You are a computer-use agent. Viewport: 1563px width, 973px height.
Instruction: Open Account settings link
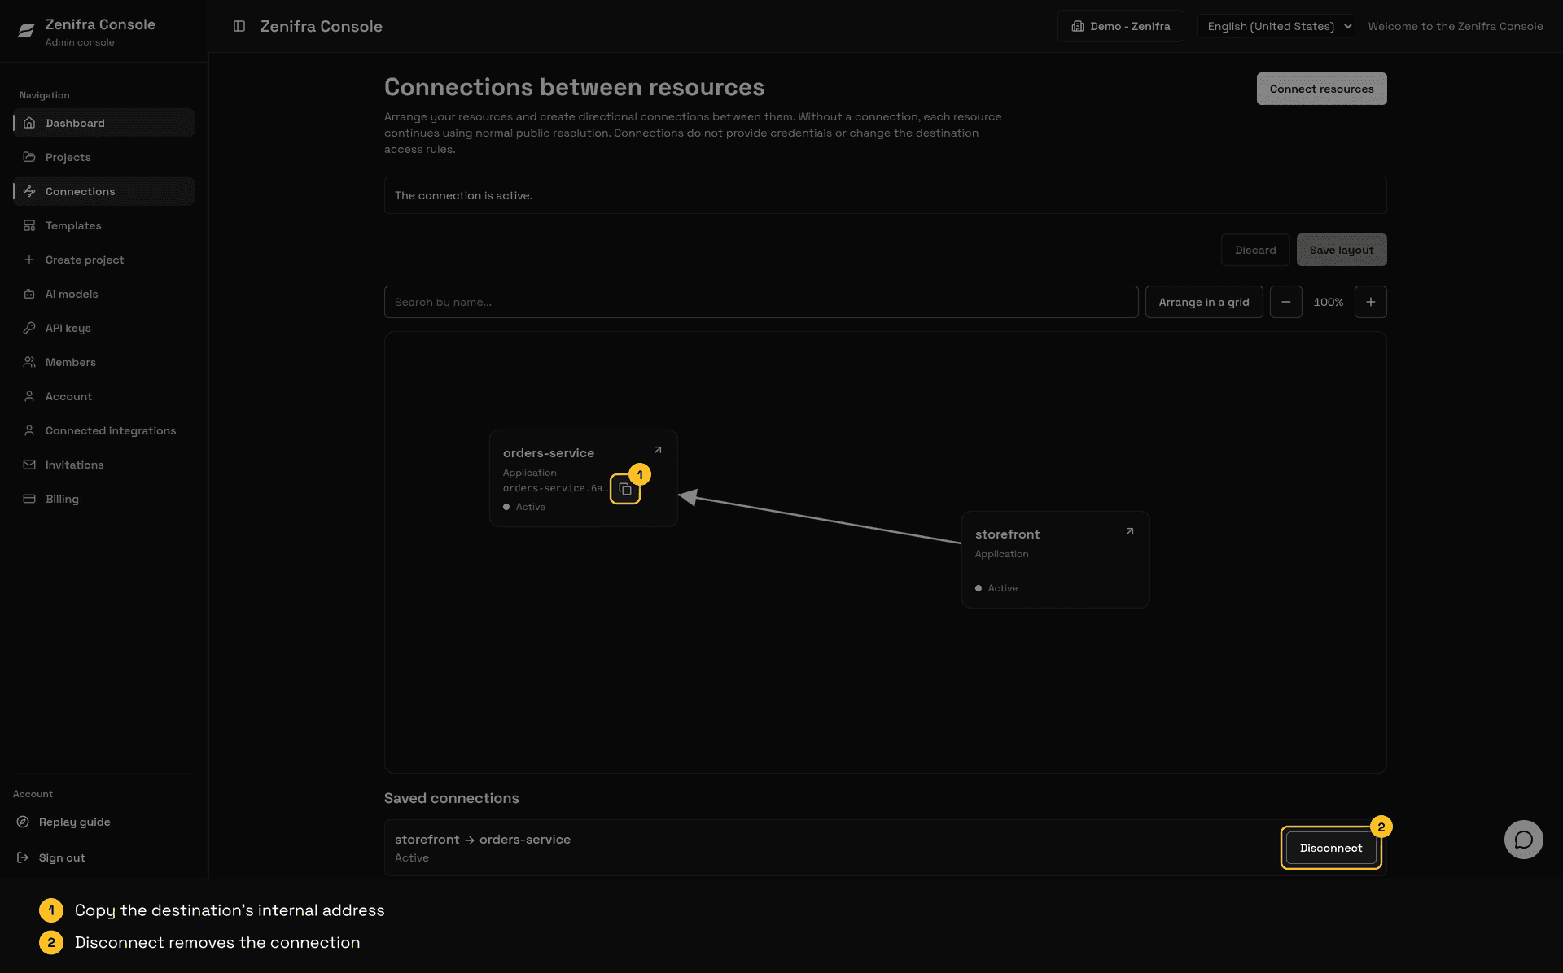pyautogui.click(x=104, y=396)
